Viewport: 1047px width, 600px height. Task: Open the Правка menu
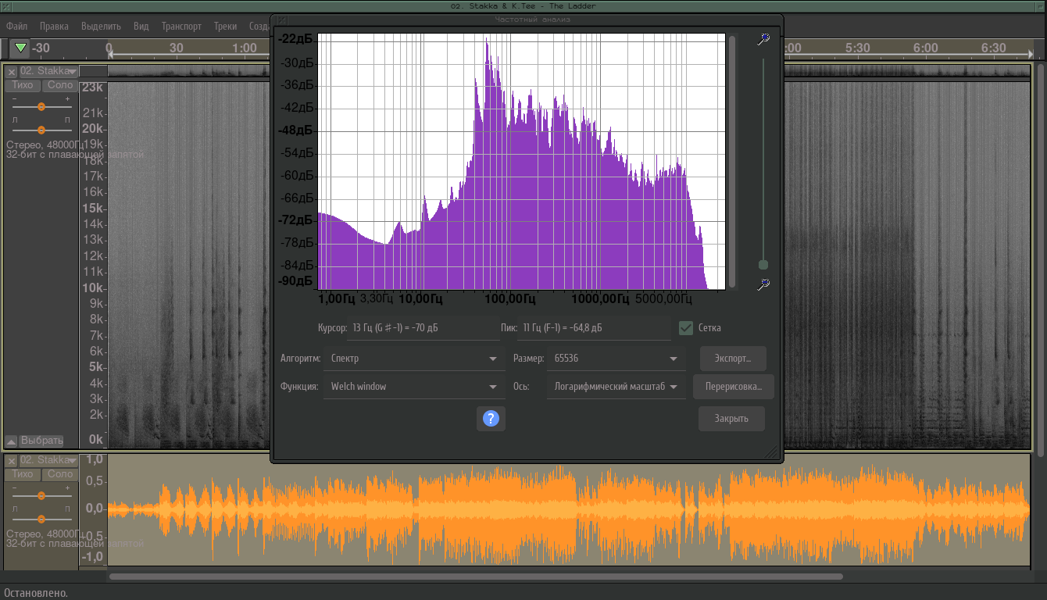(x=54, y=26)
